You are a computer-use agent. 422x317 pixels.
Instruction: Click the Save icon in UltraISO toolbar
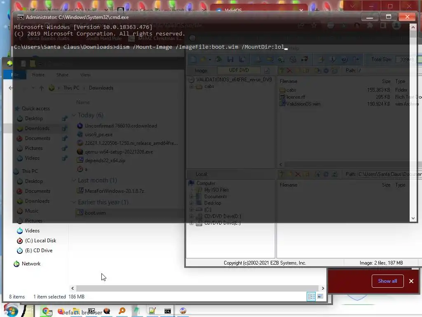point(230,59)
